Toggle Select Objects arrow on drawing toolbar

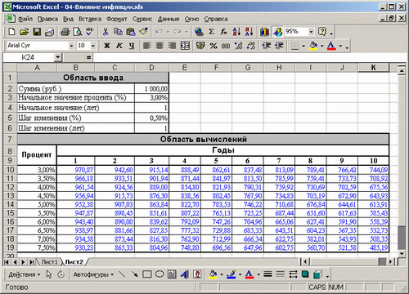[x=49, y=274]
